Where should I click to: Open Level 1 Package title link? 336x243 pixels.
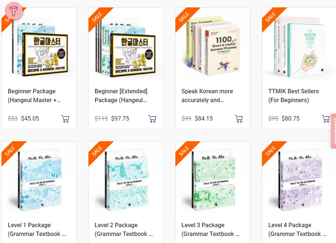tap(37, 229)
